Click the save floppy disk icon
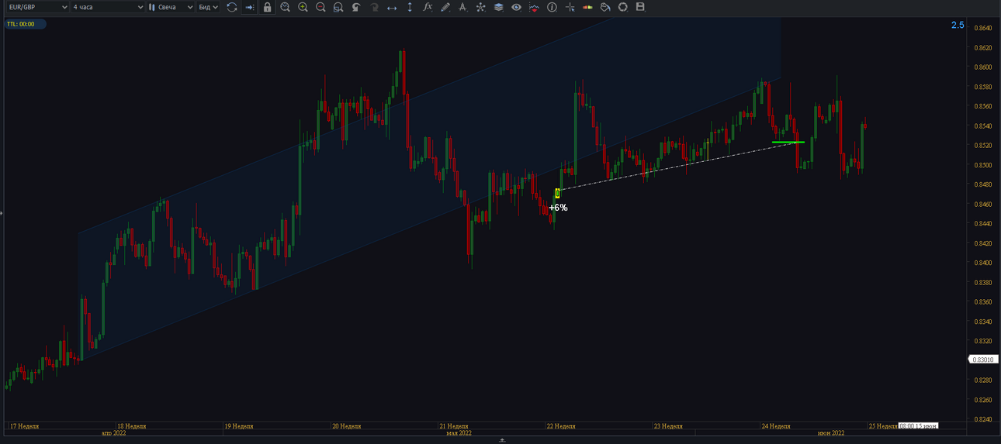The image size is (1001, 444). (640, 7)
